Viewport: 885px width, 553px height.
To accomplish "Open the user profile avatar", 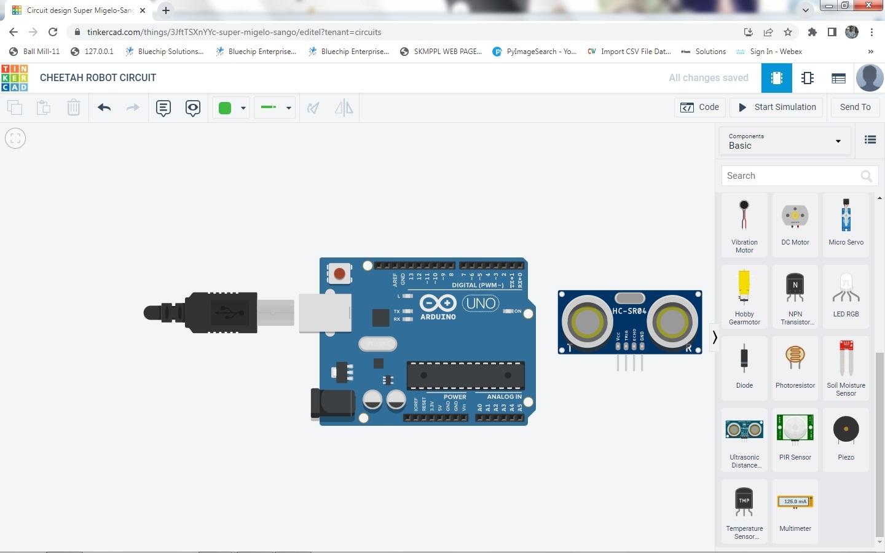I will tap(870, 78).
